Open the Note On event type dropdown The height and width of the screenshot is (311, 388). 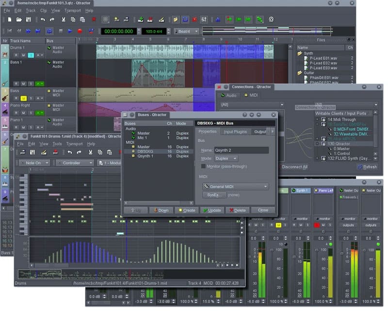coord(34,163)
